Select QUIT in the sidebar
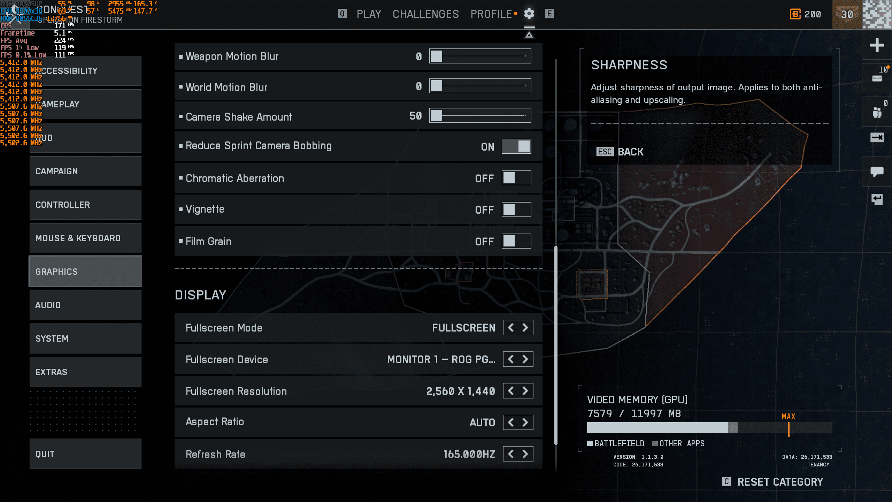 coord(85,454)
